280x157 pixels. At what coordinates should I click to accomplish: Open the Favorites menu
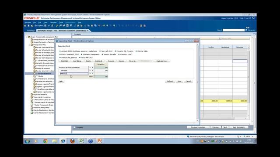tap(53, 23)
